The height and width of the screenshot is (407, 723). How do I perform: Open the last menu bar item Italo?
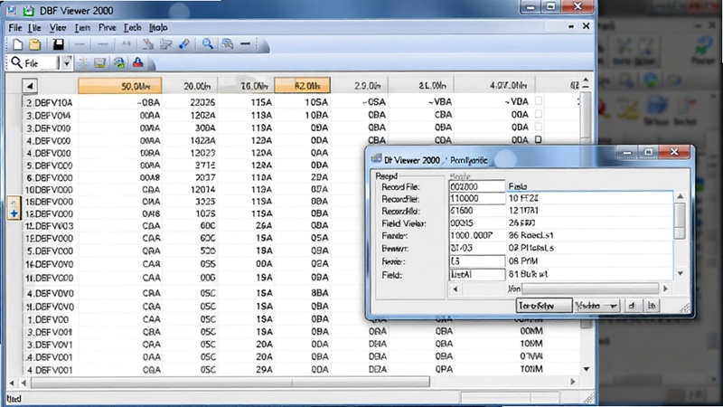(x=158, y=28)
